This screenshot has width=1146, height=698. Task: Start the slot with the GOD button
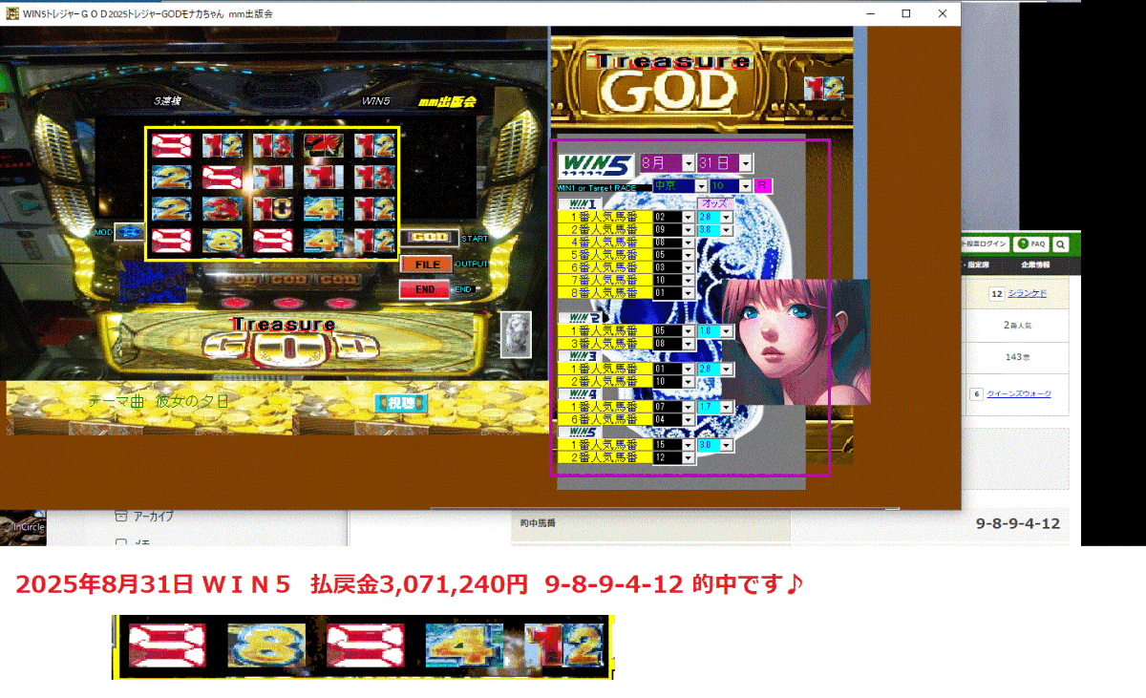pyautogui.click(x=429, y=237)
